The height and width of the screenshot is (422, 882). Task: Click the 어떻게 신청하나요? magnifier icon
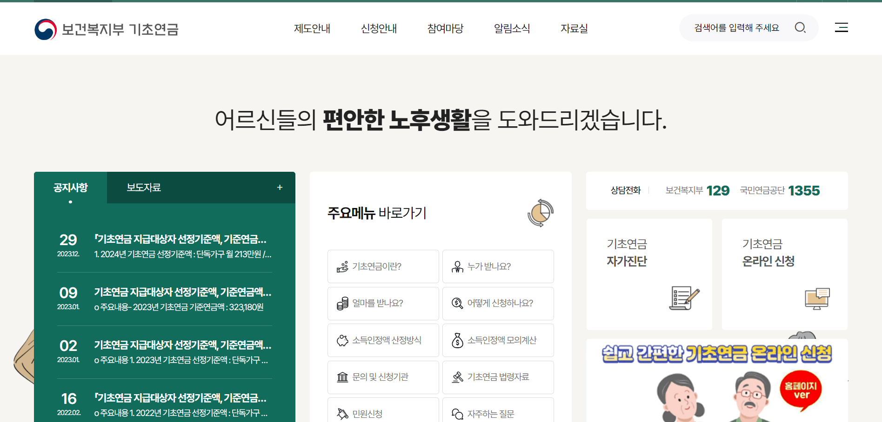click(x=458, y=303)
